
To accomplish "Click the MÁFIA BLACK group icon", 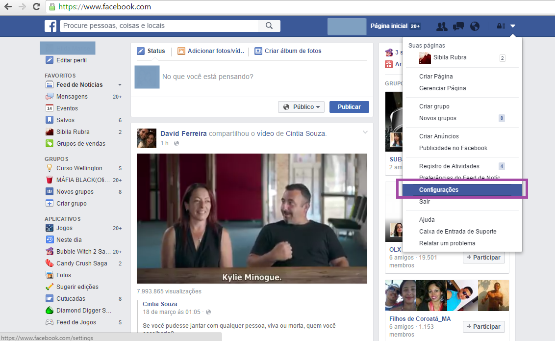I will tap(50, 180).
